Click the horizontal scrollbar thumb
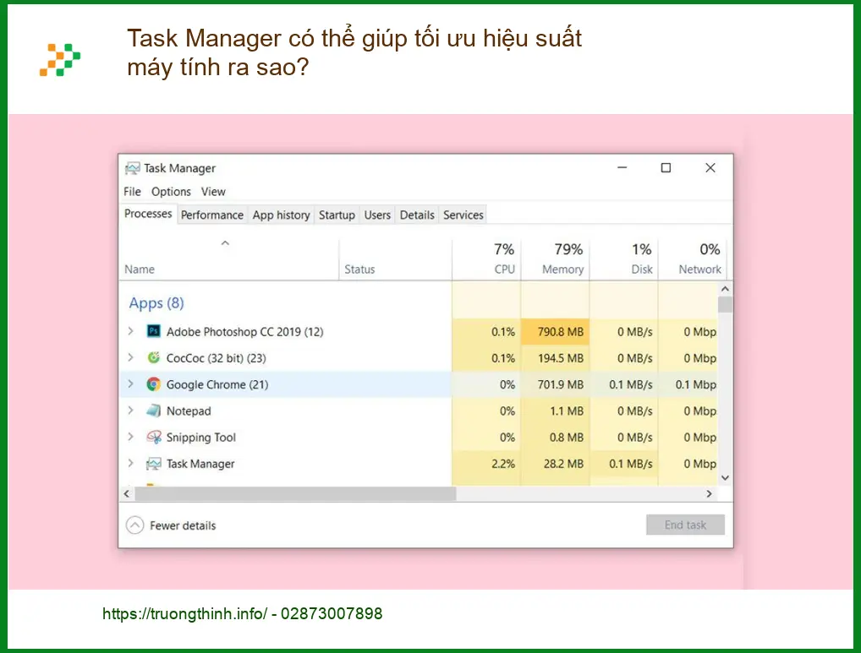The width and height of the screenshot is (861, 653). (x=295, y=493)
